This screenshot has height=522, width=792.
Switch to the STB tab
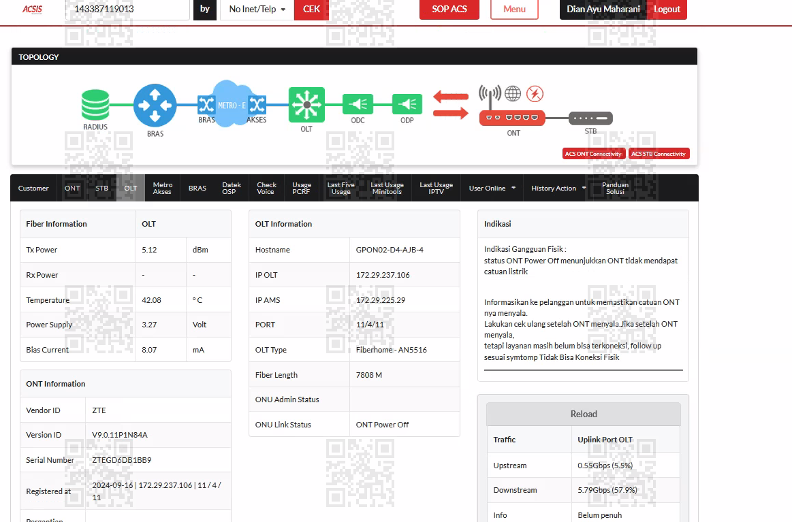pos(102,188)
